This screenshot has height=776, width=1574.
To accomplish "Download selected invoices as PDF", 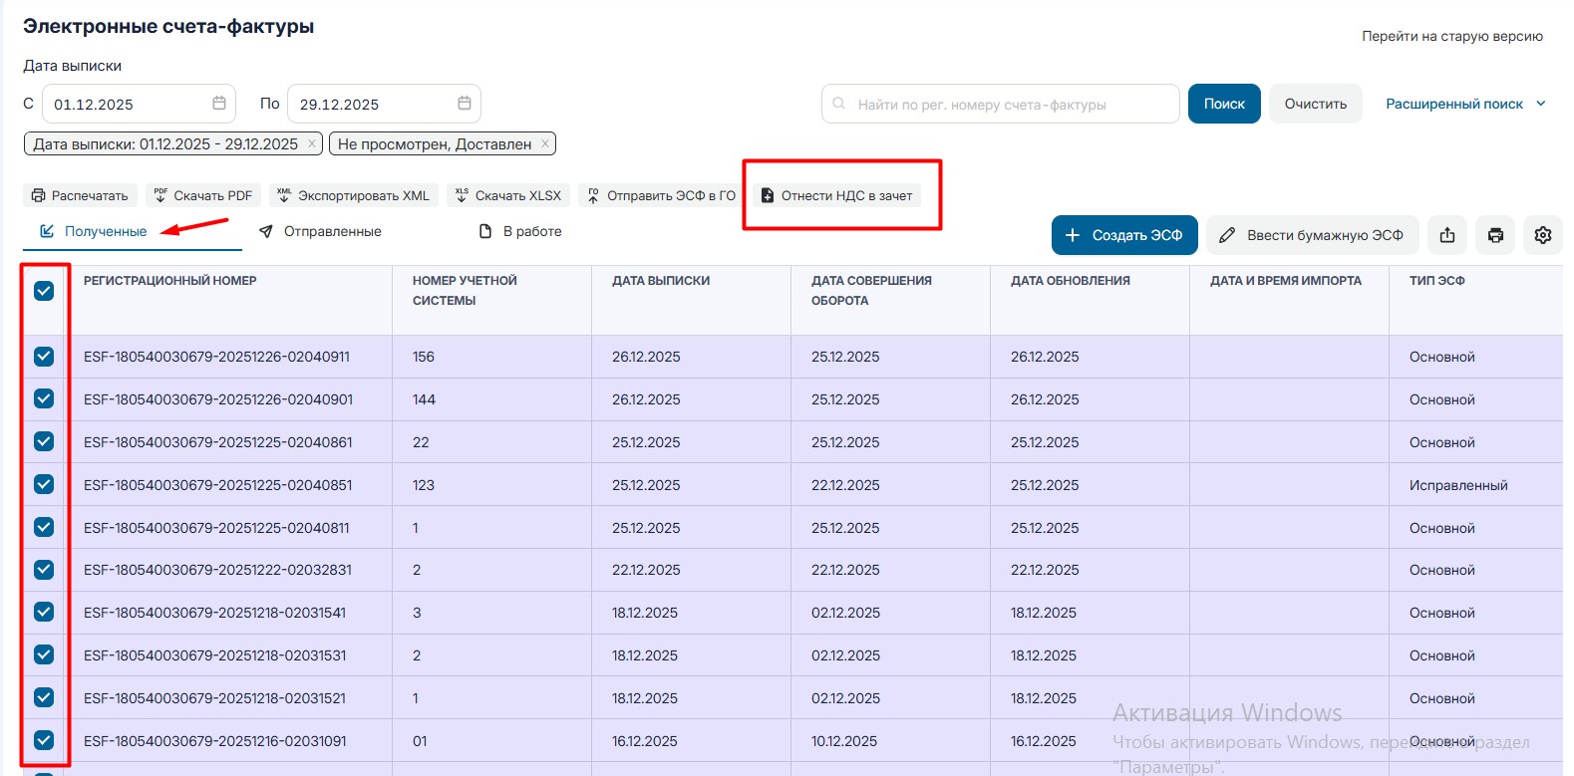I will pyautogui.click(x=203, y=195).
